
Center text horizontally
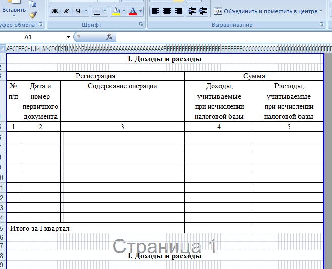[x=167, y=11]
